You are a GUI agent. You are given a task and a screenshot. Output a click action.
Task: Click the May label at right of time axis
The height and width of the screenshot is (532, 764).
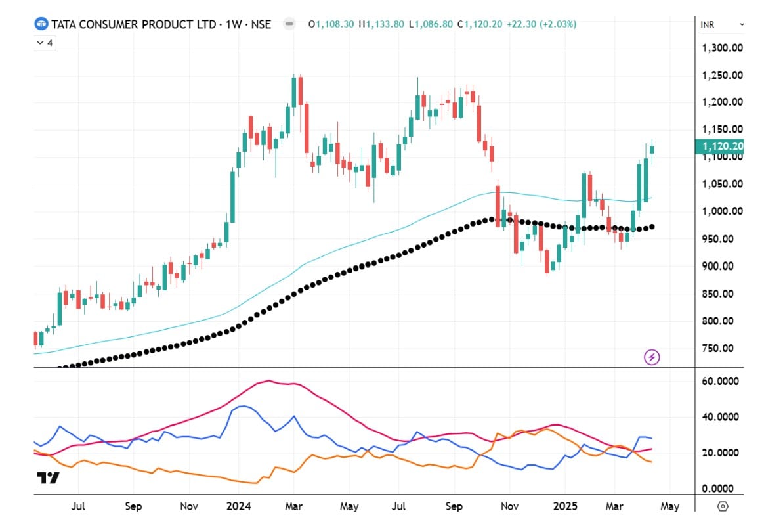coord(669,506)
